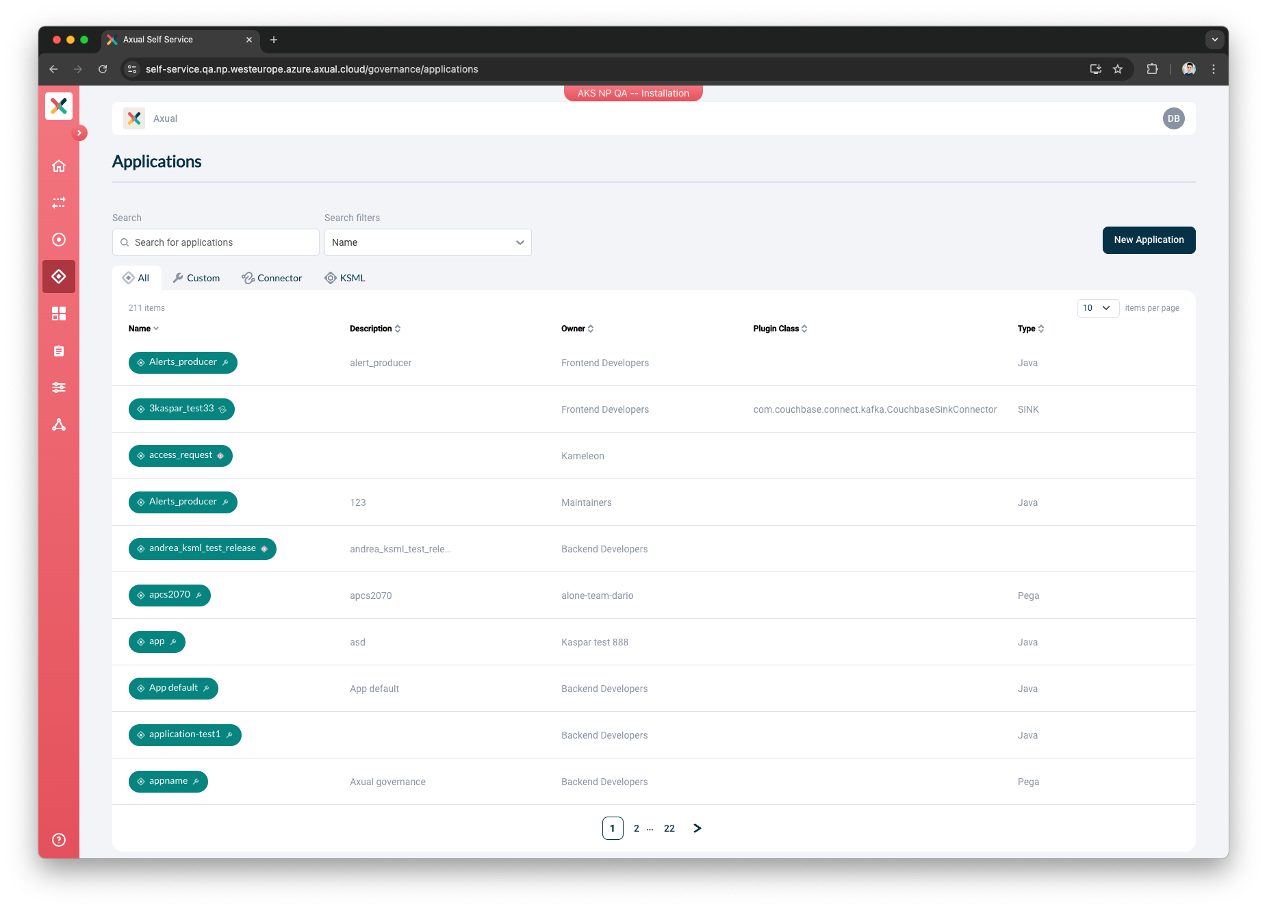Open help question mark icon
1267x909 pixels.
pyautogui.click(x=59, y=840)
